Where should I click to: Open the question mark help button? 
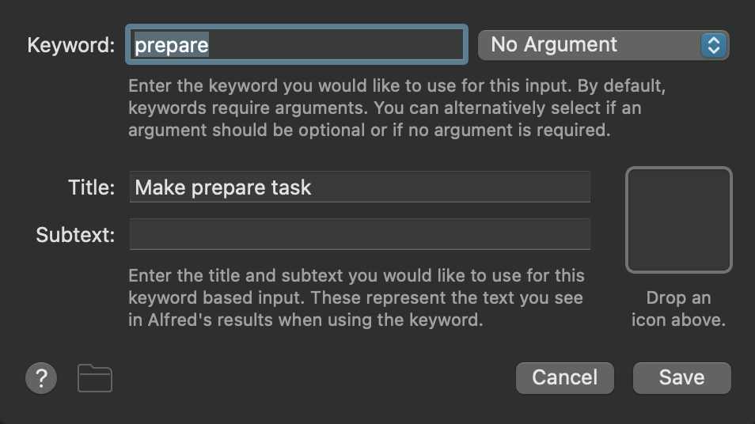[x=41, y=378]
